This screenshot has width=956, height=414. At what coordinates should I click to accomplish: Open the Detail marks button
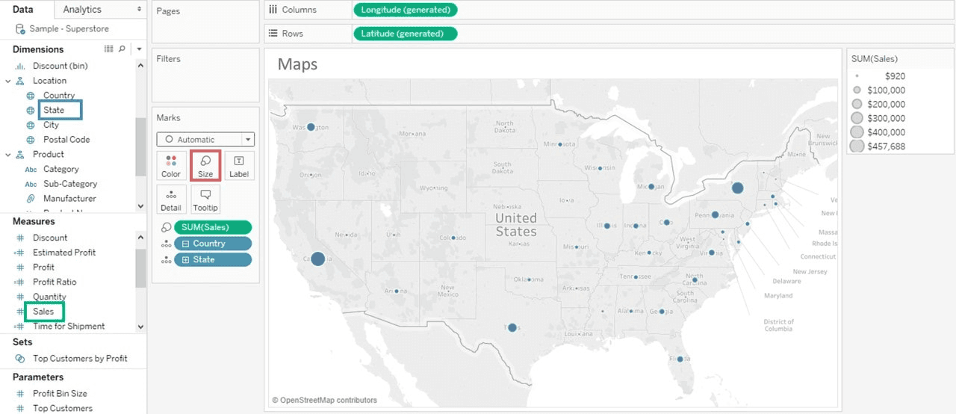[171, 200]
